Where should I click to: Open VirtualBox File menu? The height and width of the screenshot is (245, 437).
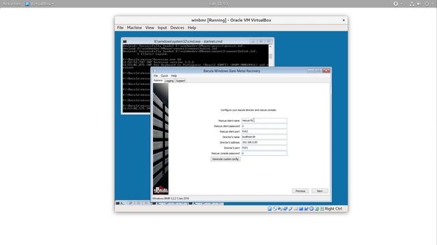(x=120, y=28)
